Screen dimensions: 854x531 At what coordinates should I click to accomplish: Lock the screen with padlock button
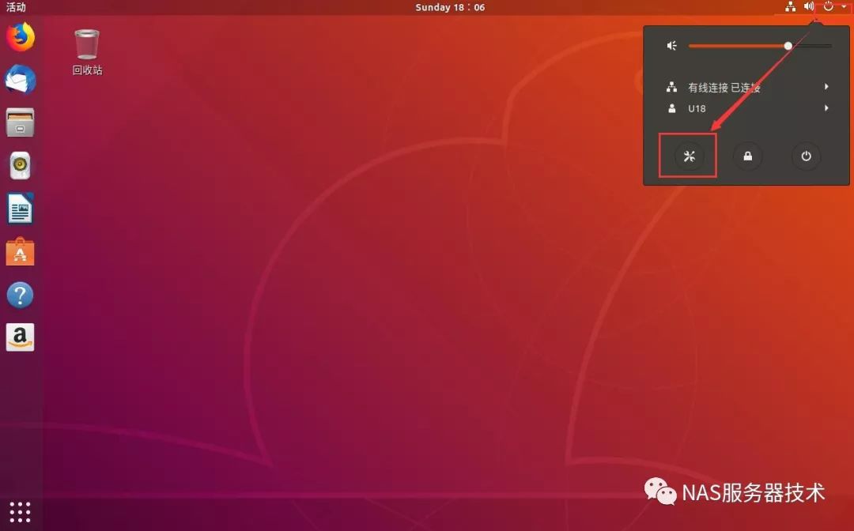click(748, 156)
